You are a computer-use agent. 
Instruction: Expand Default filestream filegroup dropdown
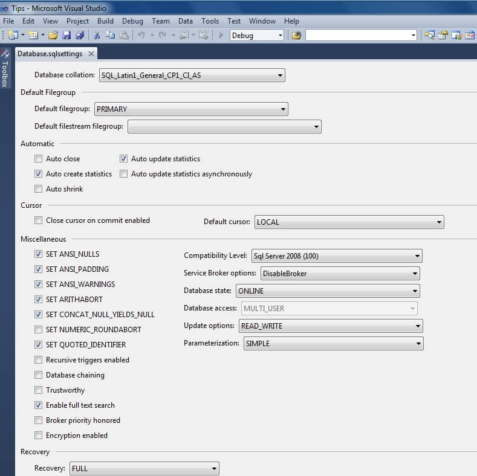(224, 127)
